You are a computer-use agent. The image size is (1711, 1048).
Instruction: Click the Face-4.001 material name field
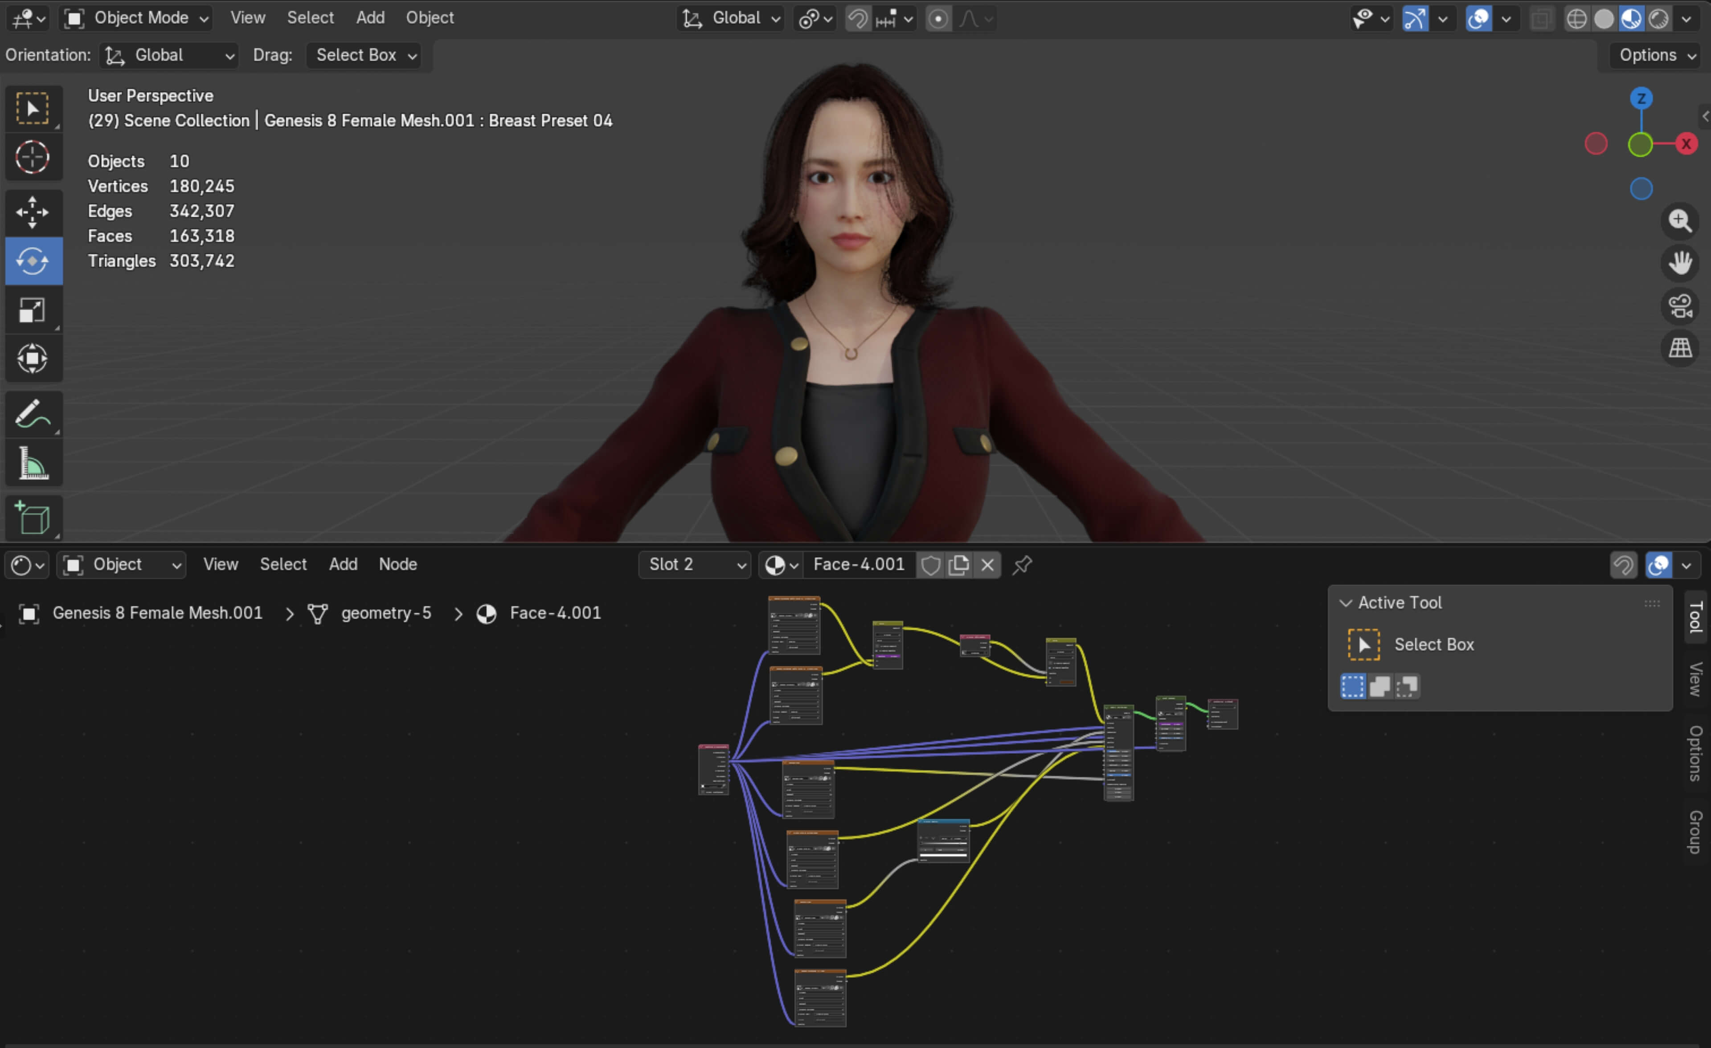pos(859,565)
